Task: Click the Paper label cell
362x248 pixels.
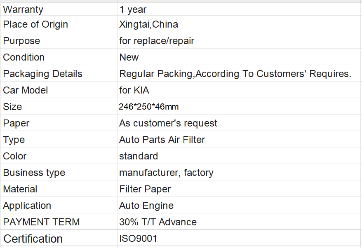Action: [59, 123]
